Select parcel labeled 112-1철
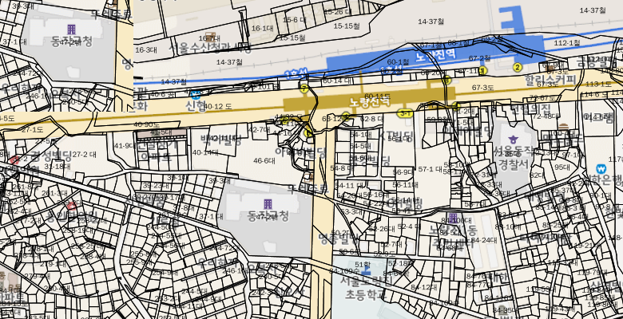 566,42
